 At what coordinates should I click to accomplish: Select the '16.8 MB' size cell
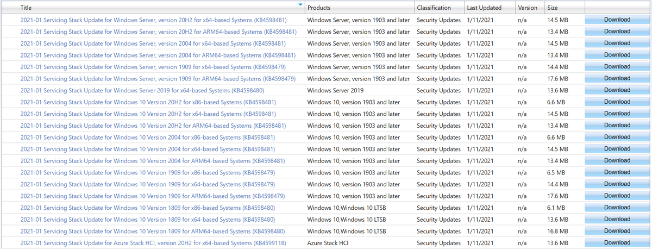557,232
